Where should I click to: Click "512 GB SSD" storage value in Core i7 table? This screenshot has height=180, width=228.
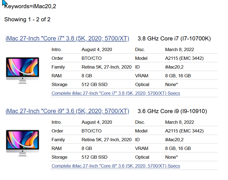(95, 84)
